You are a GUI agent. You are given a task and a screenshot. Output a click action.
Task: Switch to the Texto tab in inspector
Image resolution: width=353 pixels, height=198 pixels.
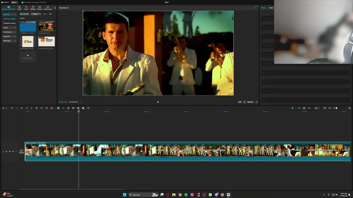(x=263, y=8)
